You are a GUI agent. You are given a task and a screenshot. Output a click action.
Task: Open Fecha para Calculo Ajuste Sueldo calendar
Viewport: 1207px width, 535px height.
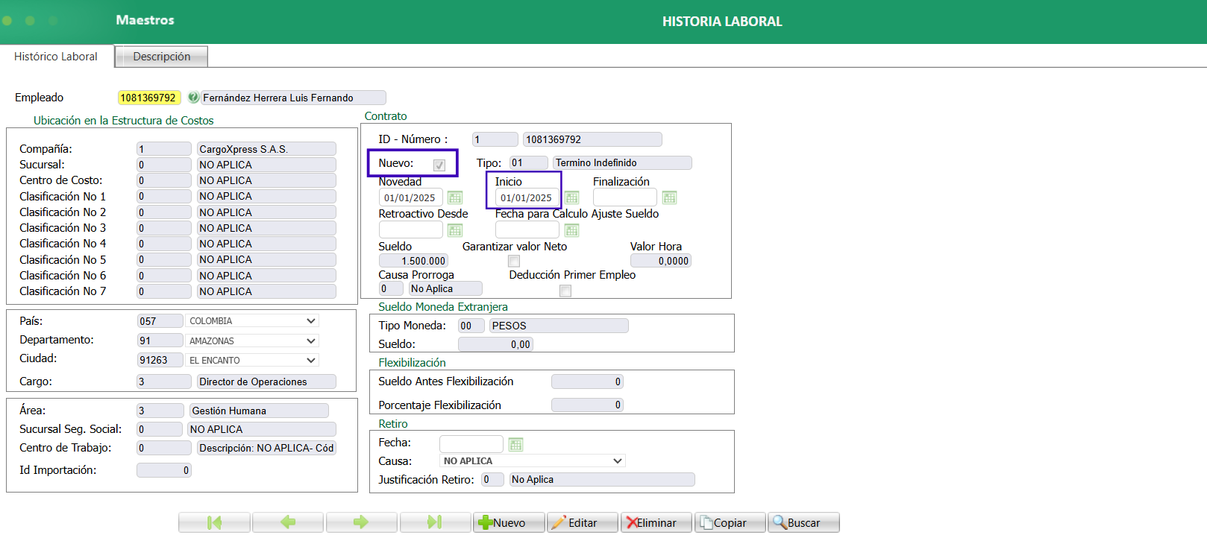point(572,230)
